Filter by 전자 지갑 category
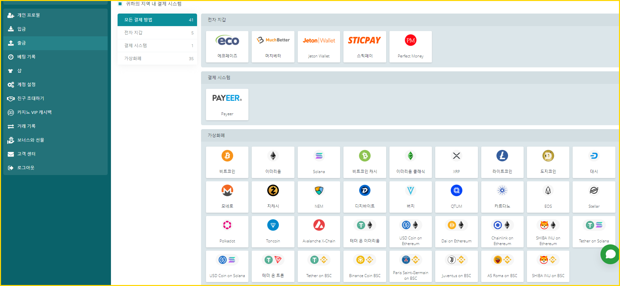620x286 pixels. click(157, 33)
